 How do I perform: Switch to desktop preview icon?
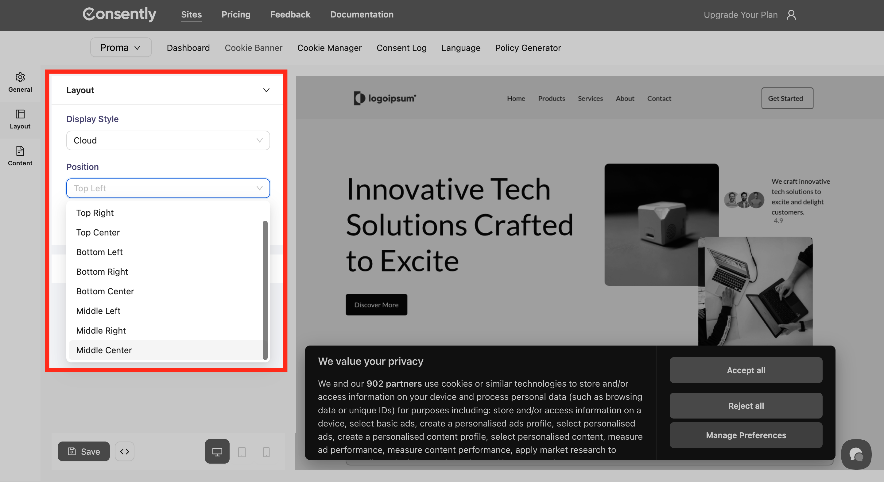pos(217,451)
